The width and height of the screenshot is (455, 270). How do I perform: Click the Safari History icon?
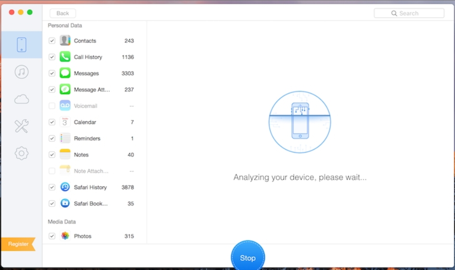[65, 187]
